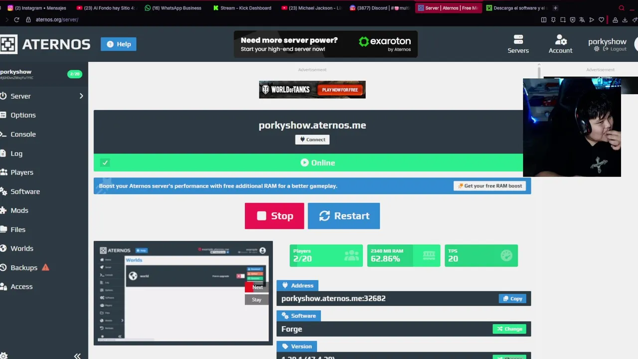Click the Players 2/20 stat card

coord(326,255)
